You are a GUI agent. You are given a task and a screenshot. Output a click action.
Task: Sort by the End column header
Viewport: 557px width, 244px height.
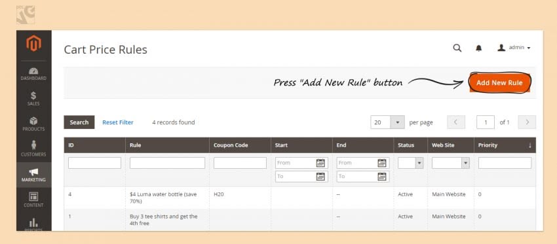[363, 145]
